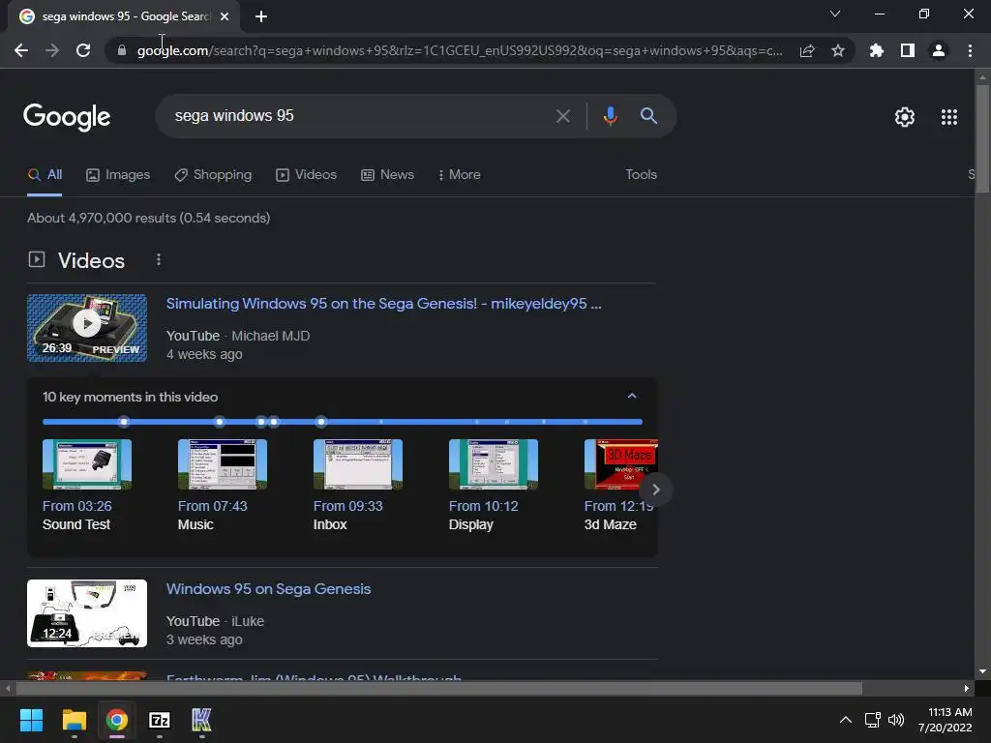Open the From 10:12 timestamp link
Viewport: 991px width, 743px height.
[484, 507]
